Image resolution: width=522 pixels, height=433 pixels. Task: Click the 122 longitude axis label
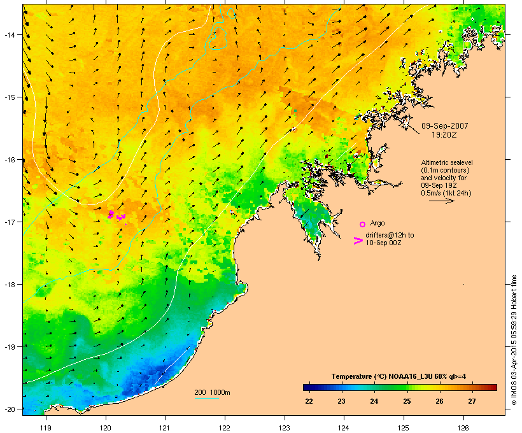225,428
